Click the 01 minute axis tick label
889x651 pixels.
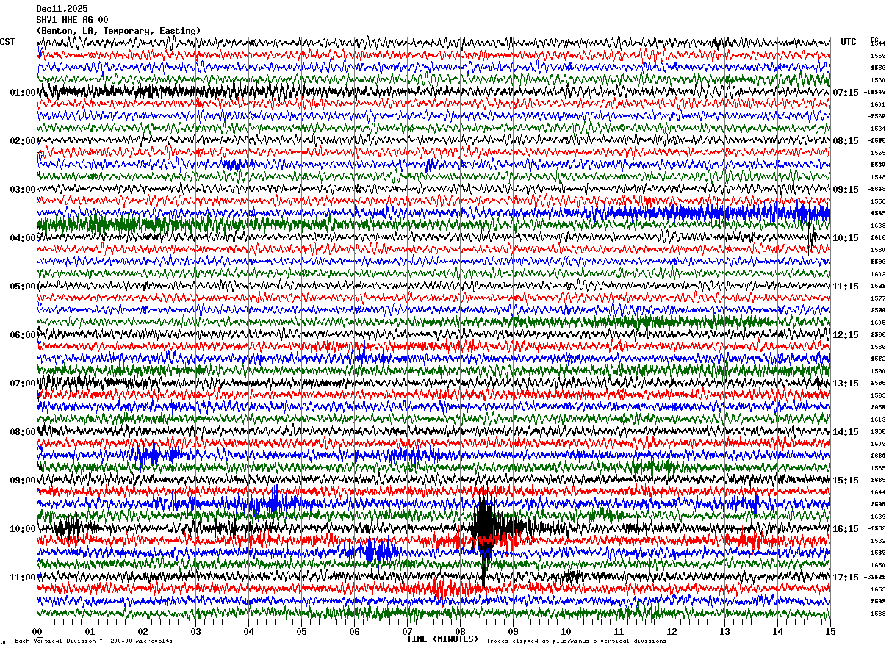click(90, 631)
